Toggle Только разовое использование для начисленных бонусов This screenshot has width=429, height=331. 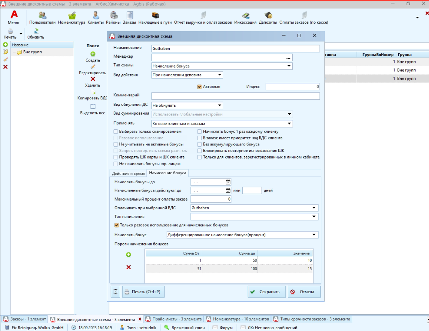tap(117, 225)
